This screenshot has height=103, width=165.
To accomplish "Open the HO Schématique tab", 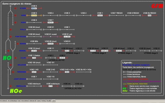I will (12, 101).
